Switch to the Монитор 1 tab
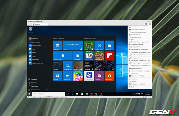 click(40, 24)
